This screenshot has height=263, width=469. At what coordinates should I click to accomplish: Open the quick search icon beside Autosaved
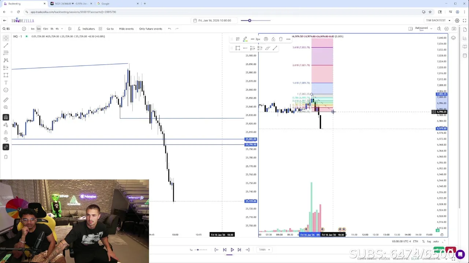[439, 28]
